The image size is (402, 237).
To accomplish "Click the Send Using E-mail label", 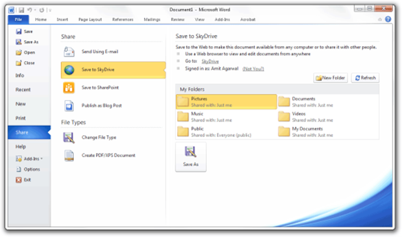I will tap(100, 51).
